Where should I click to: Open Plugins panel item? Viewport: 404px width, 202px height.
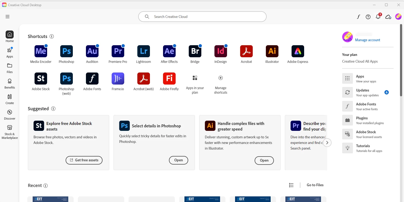[368, 120]
